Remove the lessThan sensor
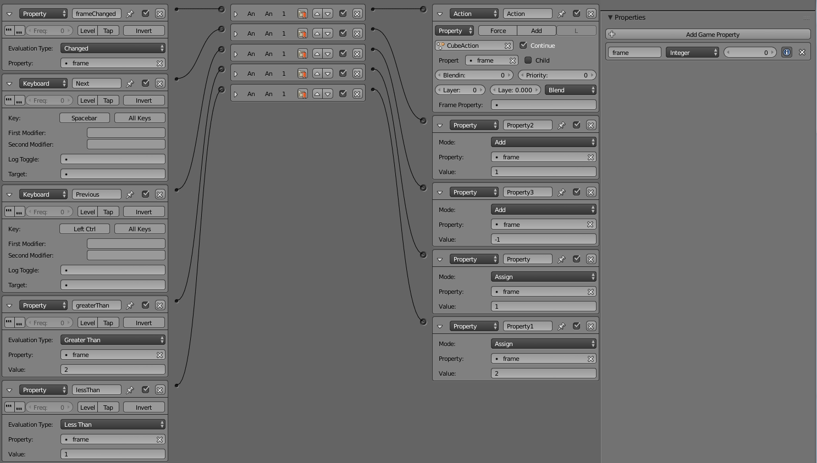This screenshot has width=817, height=463. [x=159, y=390]
